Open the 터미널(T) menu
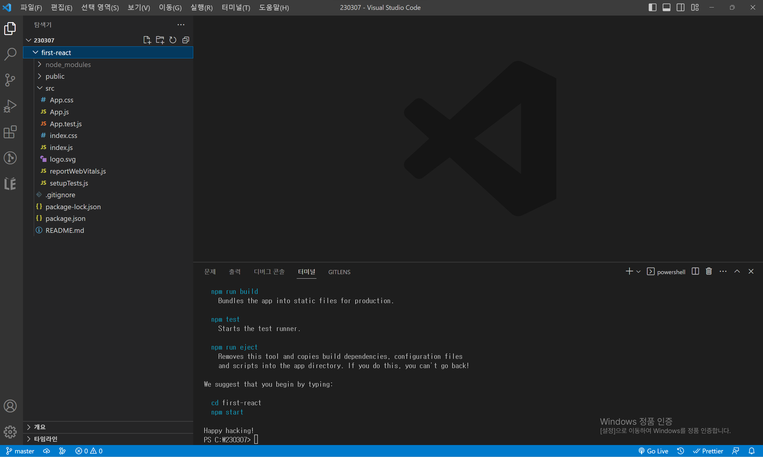The width and height of the screenshot is (763, 457). point(236,7)
